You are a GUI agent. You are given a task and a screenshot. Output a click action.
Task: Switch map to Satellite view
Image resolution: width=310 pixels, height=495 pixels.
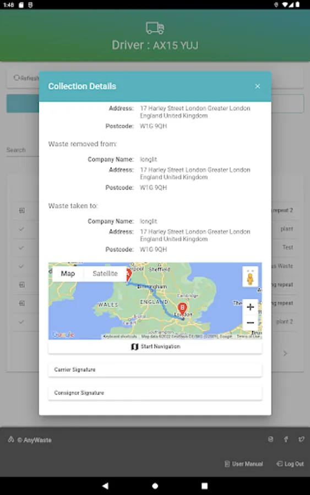(x=105, y=274)
